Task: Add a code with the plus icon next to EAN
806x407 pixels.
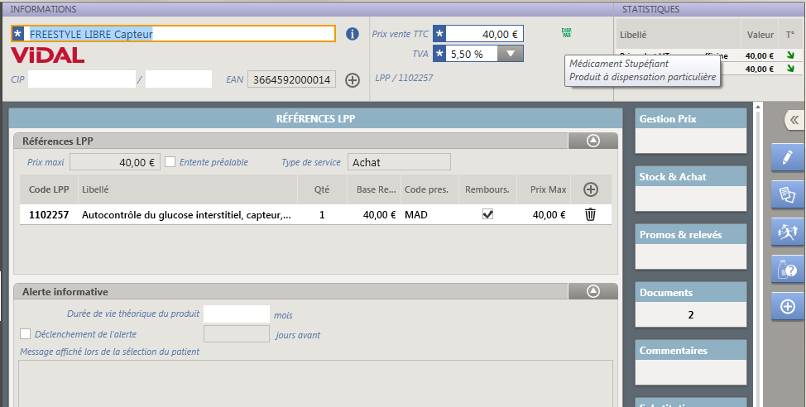Action: 353,80
